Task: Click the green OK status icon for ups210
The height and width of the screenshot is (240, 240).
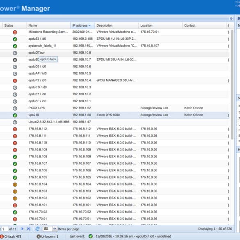Action: click(15, 115)
